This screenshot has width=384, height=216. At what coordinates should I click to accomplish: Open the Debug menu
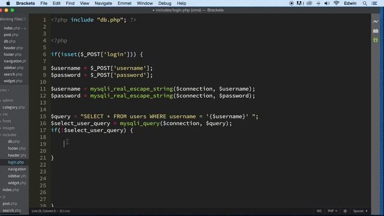click(x=165, y=3)
